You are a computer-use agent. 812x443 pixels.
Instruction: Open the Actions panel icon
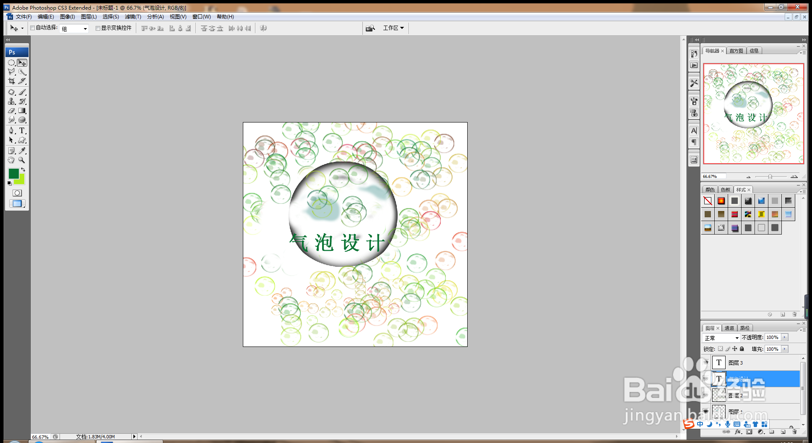(x=694, y=65)
